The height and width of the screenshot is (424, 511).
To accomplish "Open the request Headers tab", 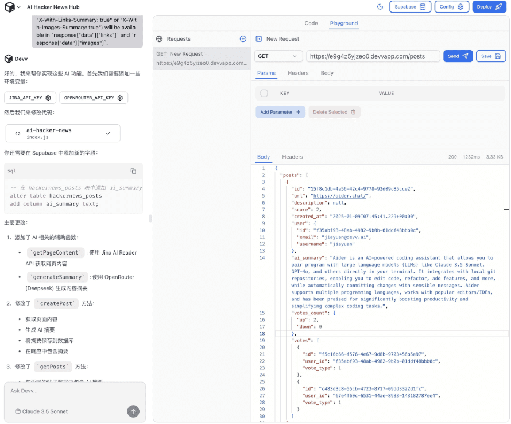I will [298, 73].
